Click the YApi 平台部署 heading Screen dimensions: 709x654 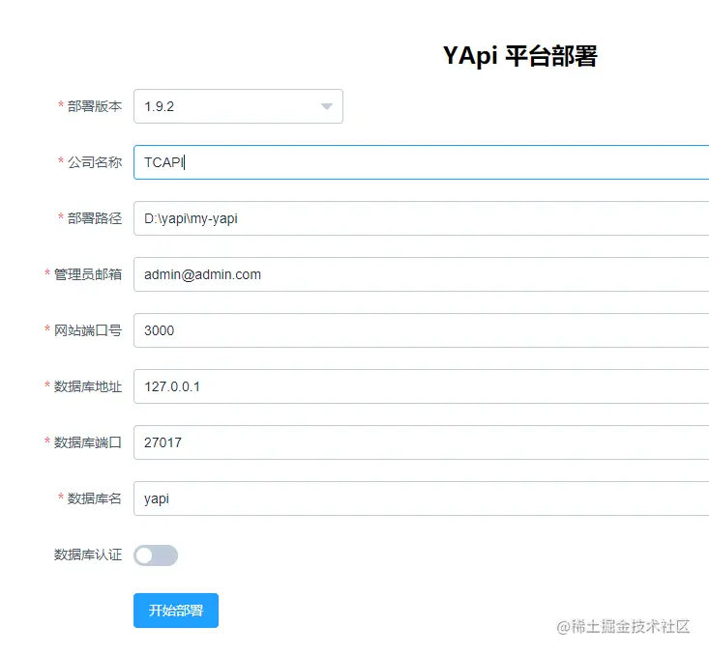[x=520, y=56]
